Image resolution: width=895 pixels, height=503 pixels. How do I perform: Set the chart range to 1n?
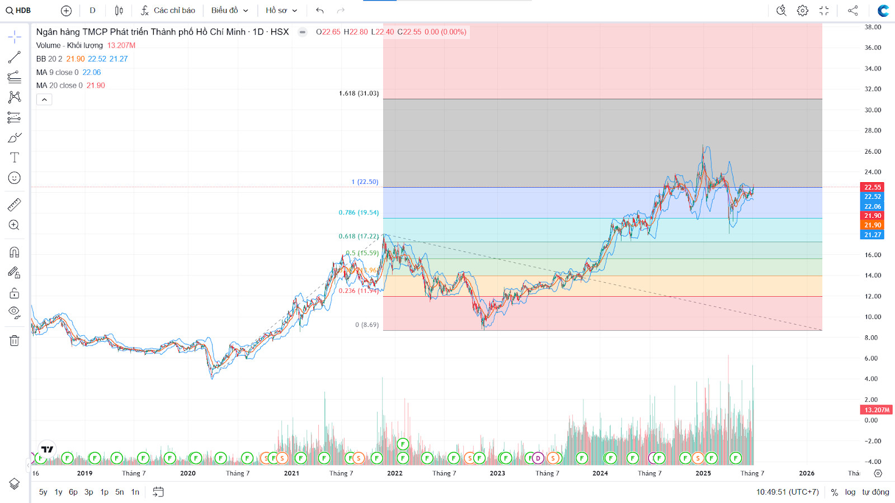[x=135, y=492]
